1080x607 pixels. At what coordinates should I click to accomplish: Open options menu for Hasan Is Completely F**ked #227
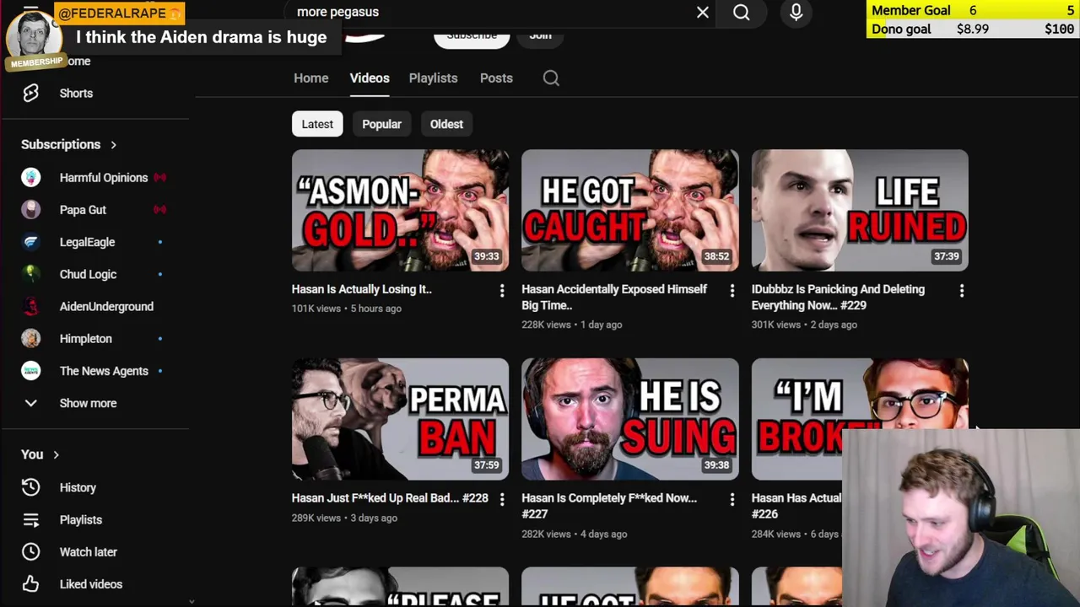[732, 500]
